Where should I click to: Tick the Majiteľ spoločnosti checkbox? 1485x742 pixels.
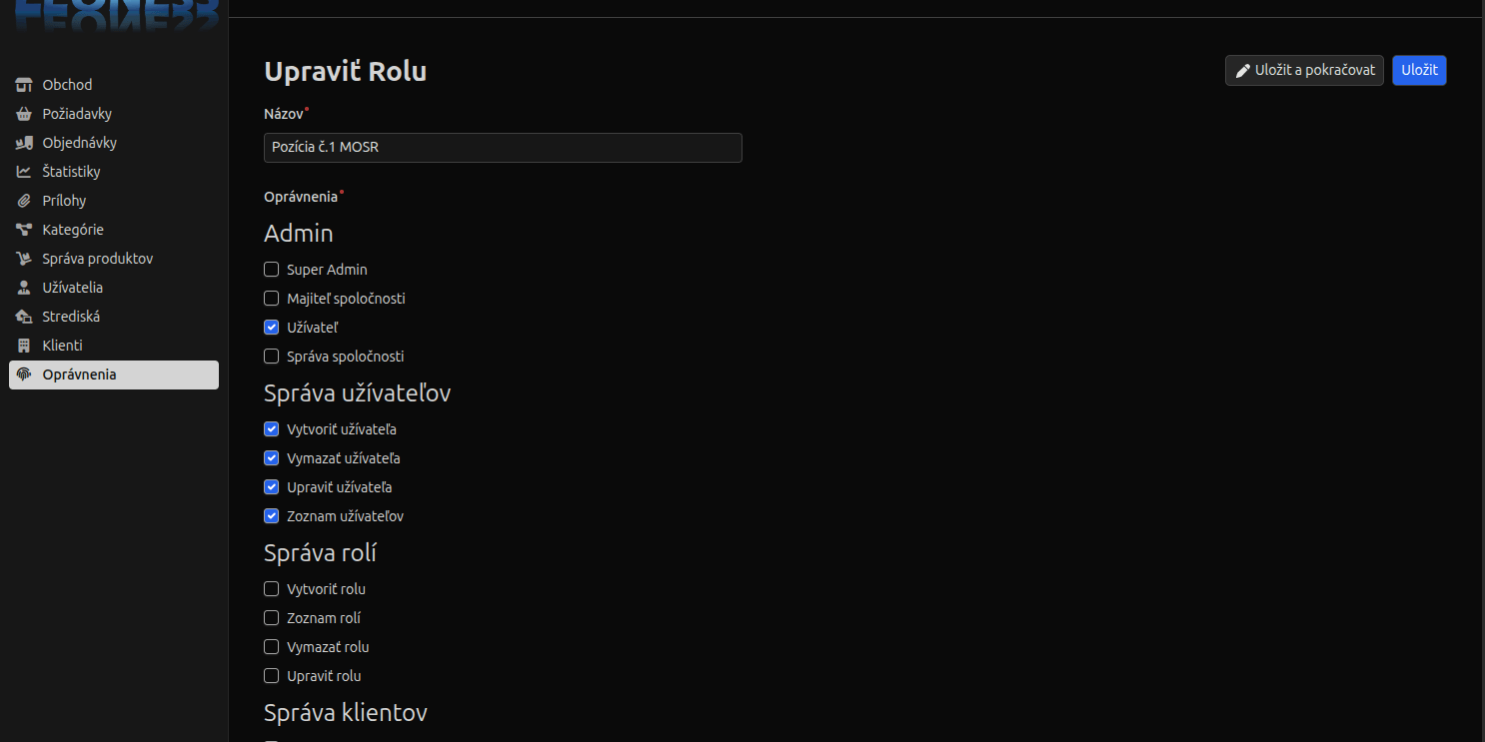[x=271, y=299]
